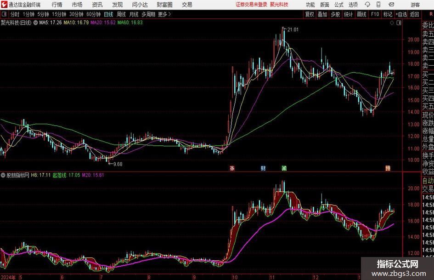Open 多周期 multi-period view
Screen dimensions: 434x280
pyautogui.click(x=148, y=14)
